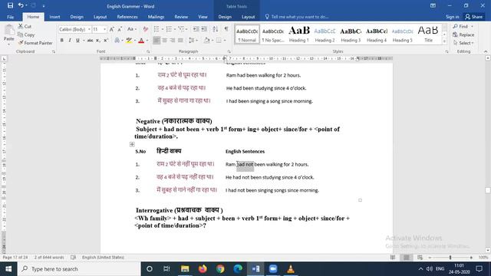Open font name combo box
This screenshot has height=276, width=491.
(x=74, y=29)
